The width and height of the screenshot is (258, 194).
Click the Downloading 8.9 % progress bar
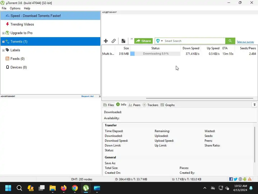coord(155,54)
